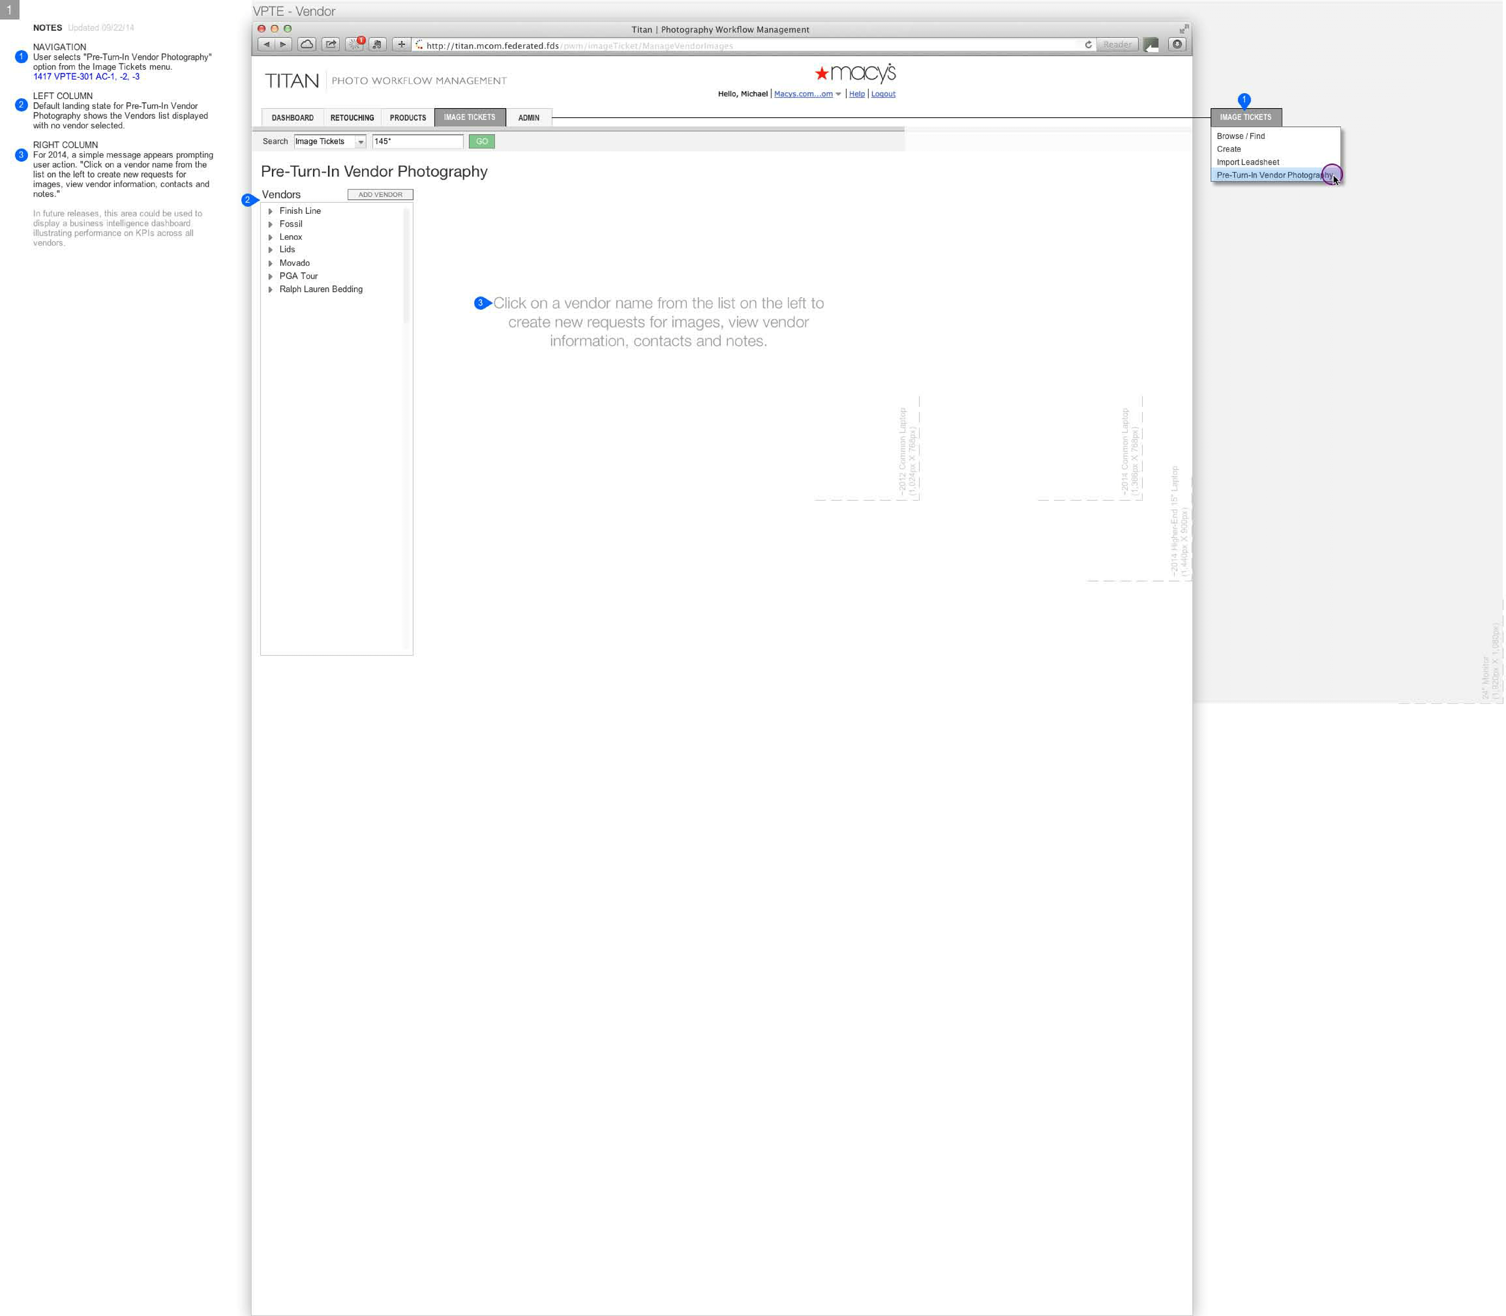Open the Image Tickets search dropdown
The width and height of the screenshot is (1506, 1316).
(361, 142)
